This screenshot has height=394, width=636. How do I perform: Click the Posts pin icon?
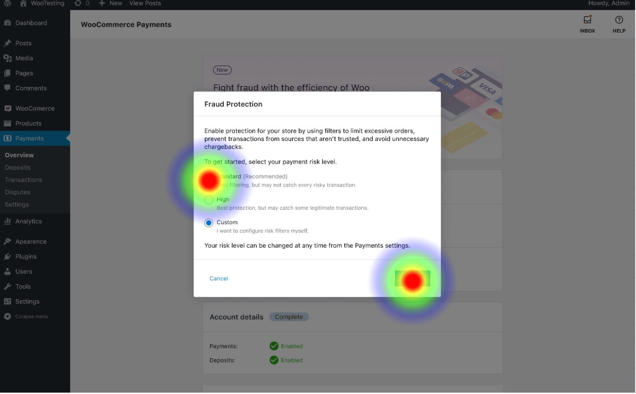7,43
